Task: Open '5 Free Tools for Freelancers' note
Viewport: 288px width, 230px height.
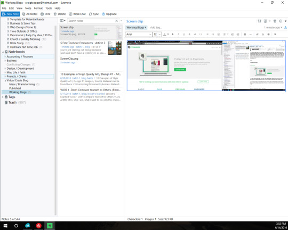Action: coord(91,48)
